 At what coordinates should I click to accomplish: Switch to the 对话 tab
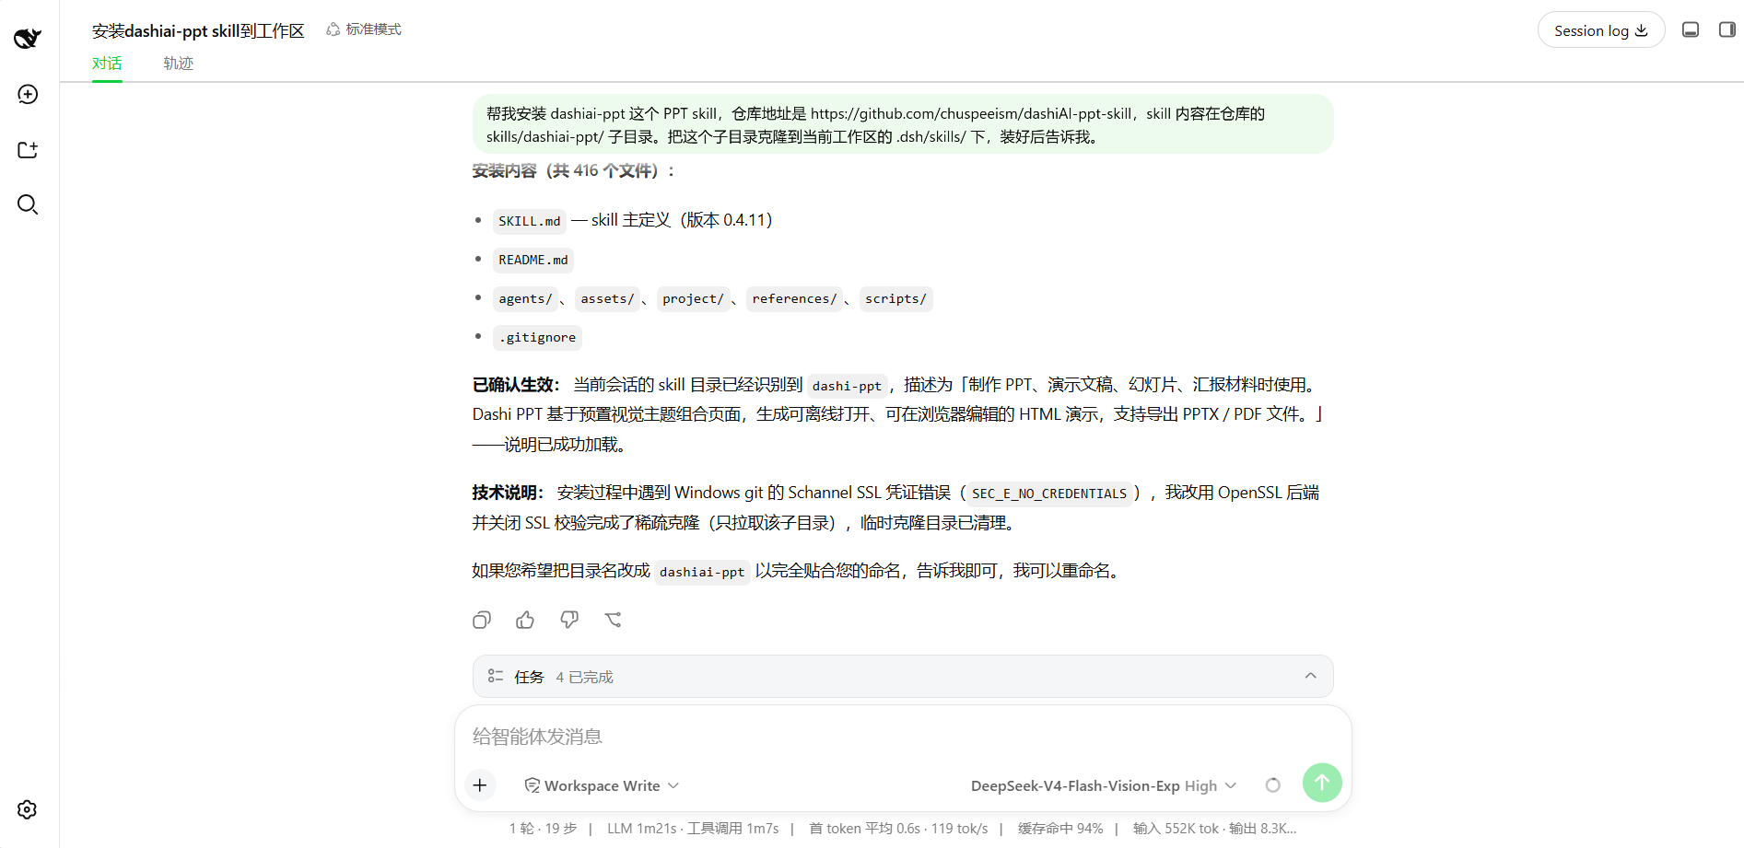[x=107, y=64]
